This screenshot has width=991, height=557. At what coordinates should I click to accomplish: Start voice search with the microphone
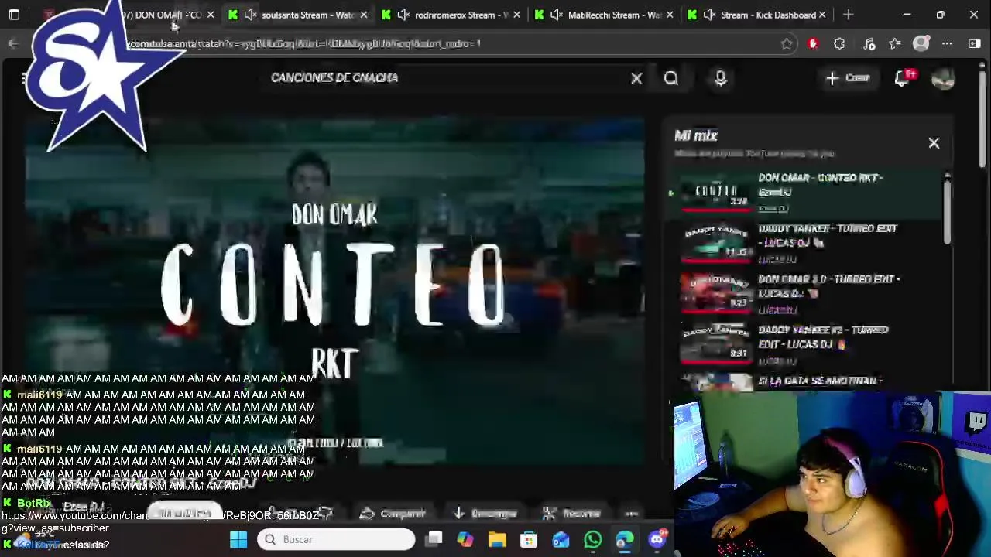[x=721, y=78]
